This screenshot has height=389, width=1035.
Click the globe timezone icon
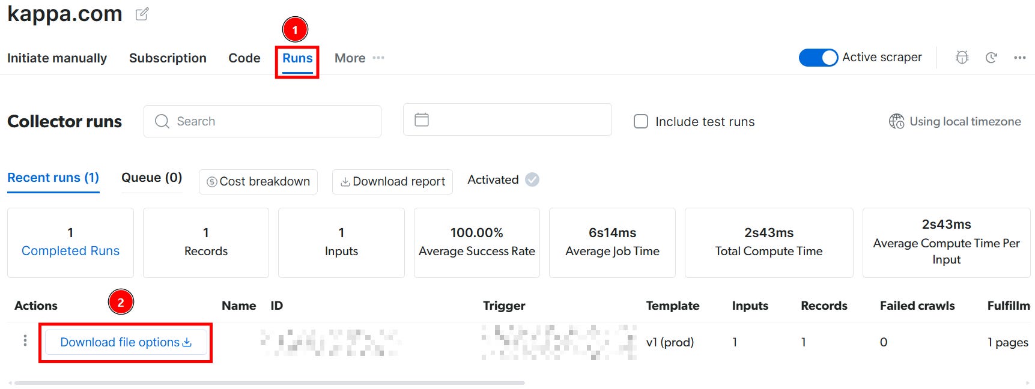(896, 121)
